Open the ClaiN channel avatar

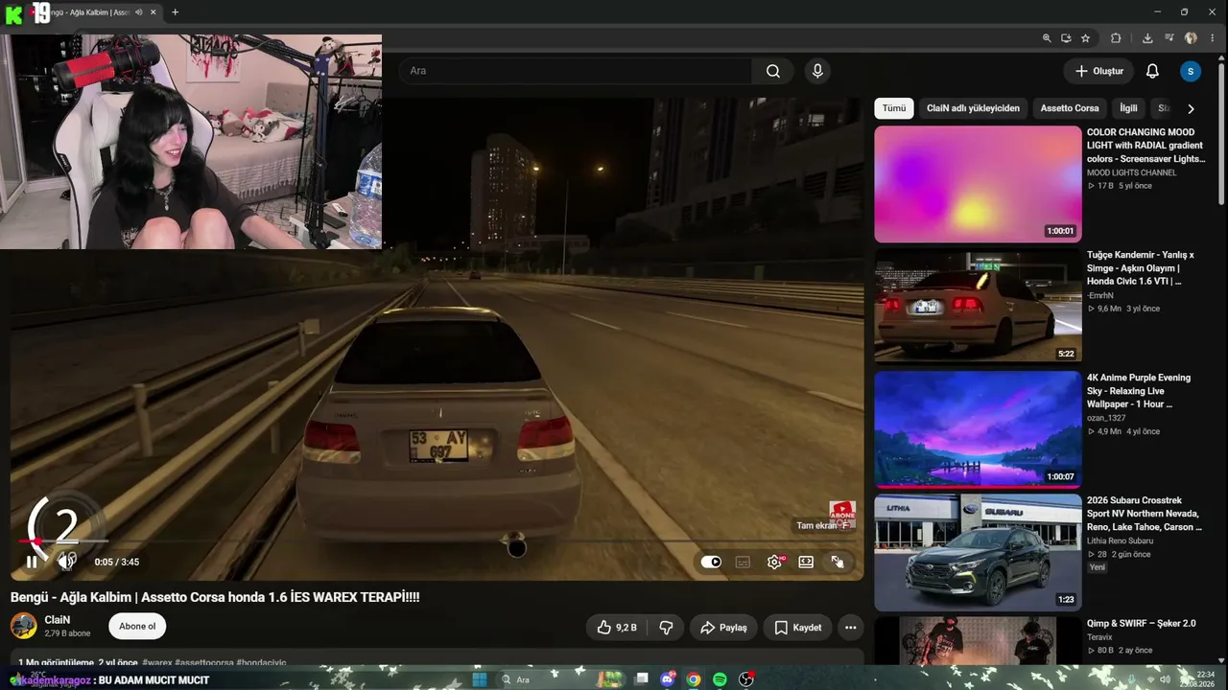point(24,627)
